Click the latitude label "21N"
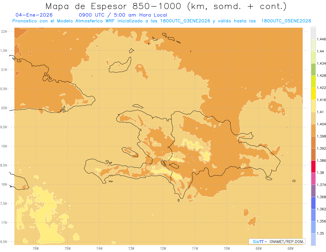 (x=4, y=70)
